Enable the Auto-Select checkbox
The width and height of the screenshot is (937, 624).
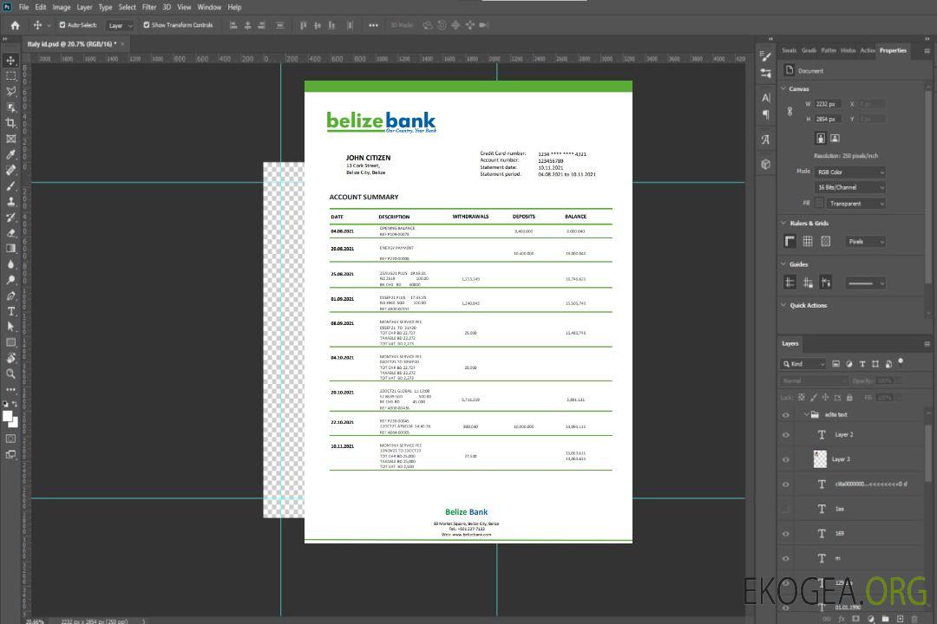[x=62, y=25]
